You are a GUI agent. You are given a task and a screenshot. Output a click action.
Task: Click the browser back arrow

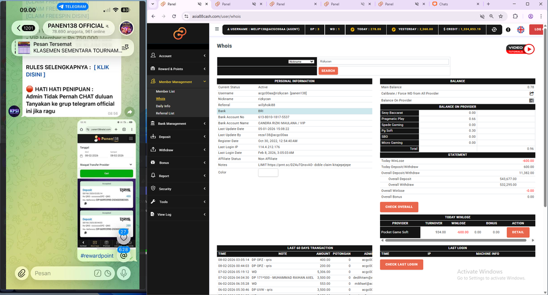[154, 17]
